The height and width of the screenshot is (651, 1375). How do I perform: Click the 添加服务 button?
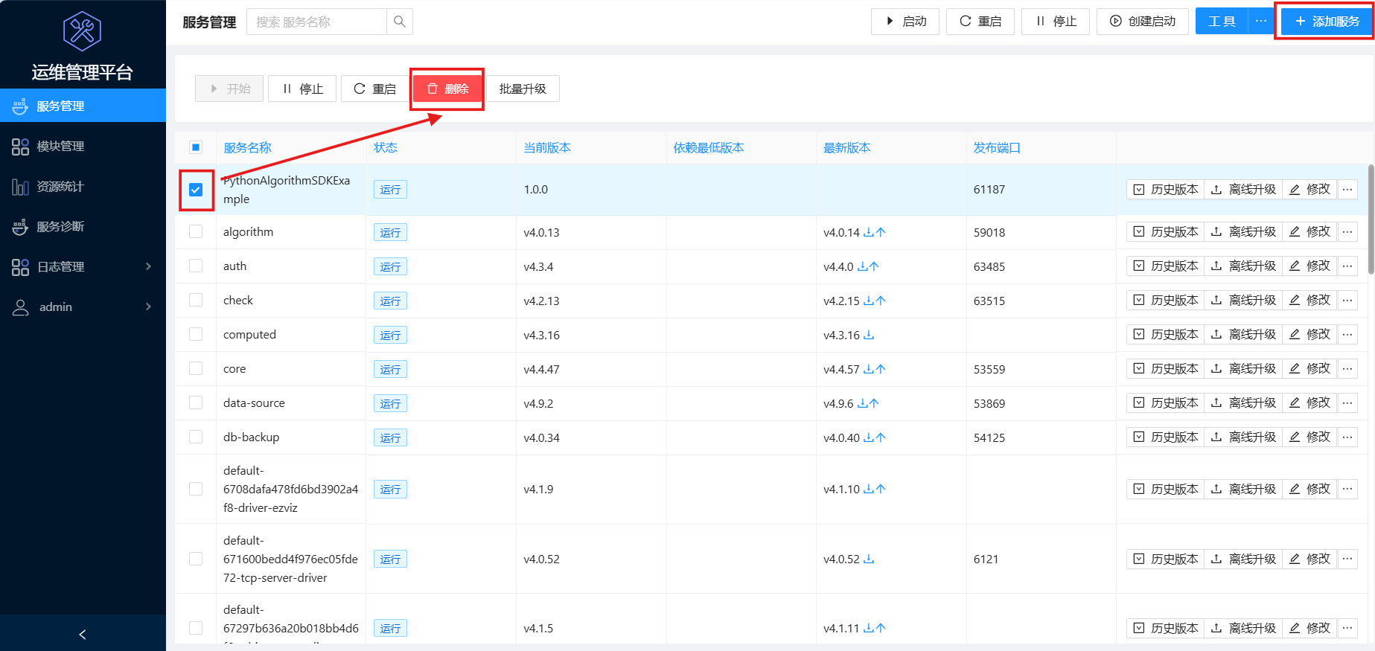coord(1326,22)
